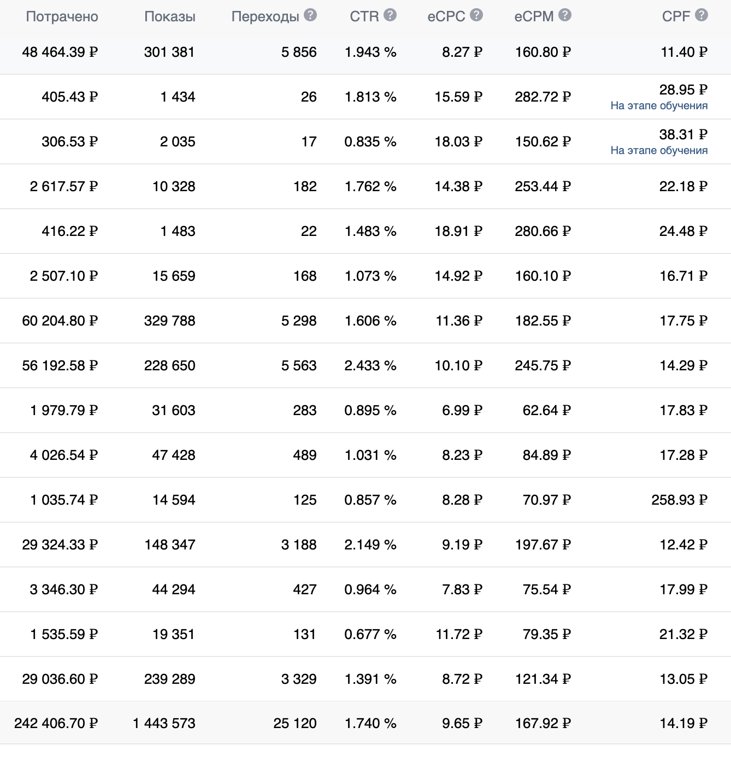Click the eCPC column header label

pos(446,16)
